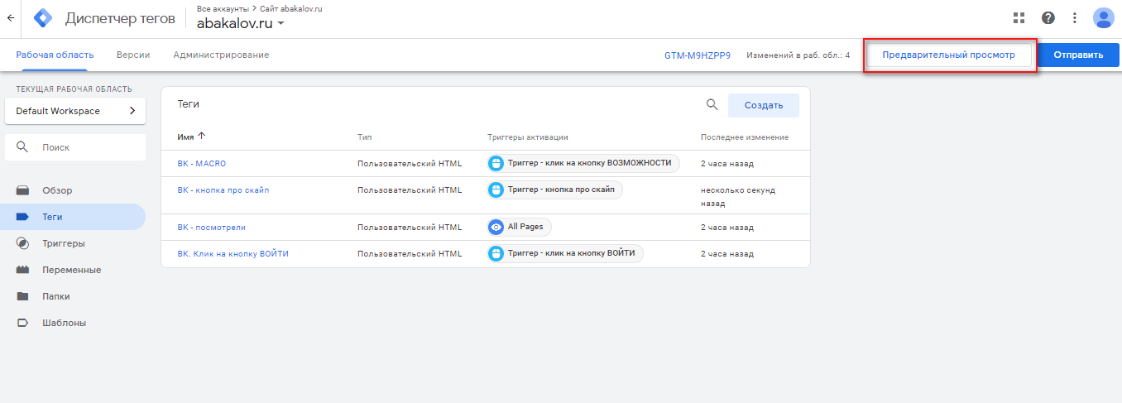Click the Поиск field in sidebar
1122x403 pixels.
click(75, 147)
